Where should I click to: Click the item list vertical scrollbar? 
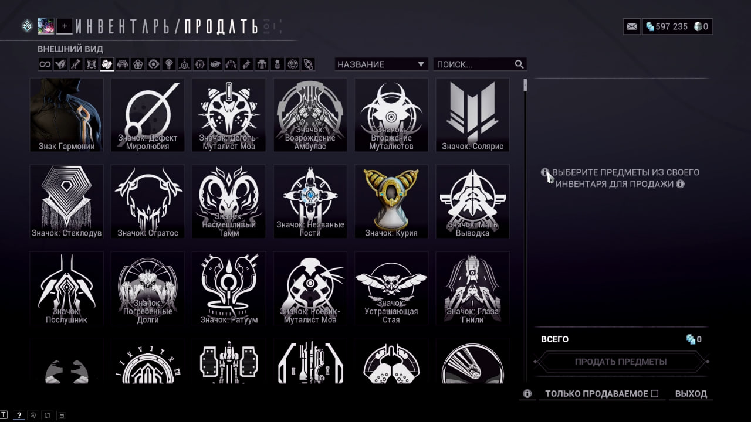(525, 232)
